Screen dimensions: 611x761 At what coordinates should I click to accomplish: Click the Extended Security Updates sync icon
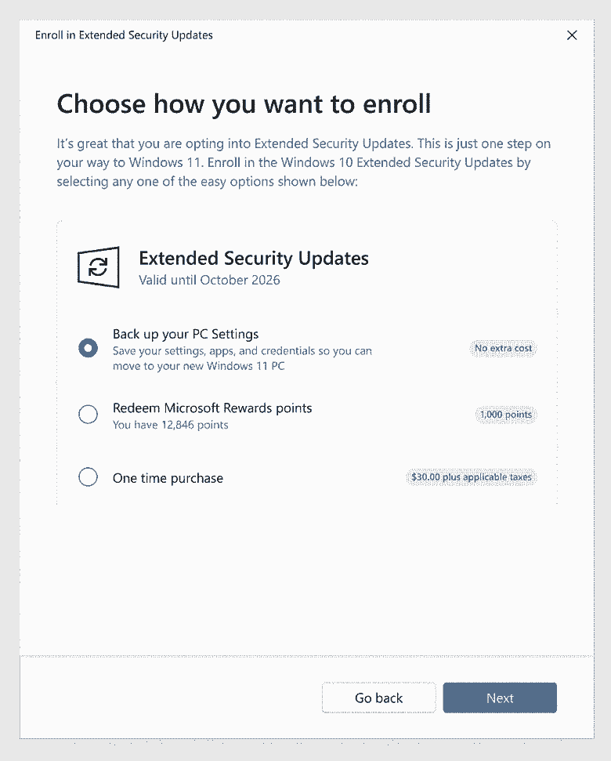pos(98,267)
